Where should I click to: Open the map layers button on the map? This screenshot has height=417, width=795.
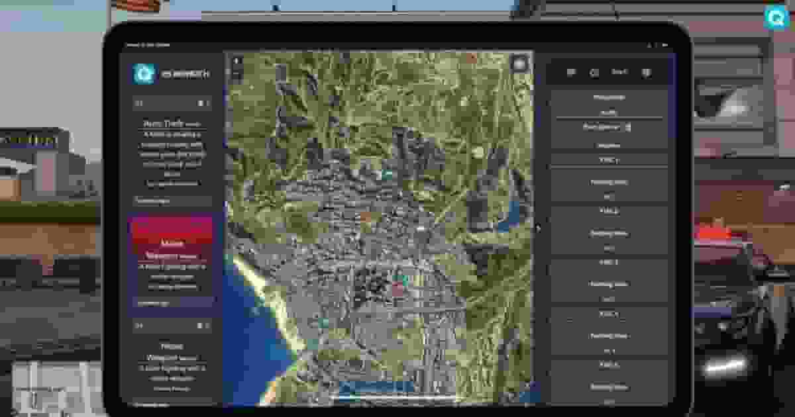[x=520, y=63]
